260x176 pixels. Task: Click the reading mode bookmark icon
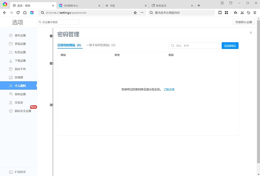pyautogui.click(x=220, y=13)
